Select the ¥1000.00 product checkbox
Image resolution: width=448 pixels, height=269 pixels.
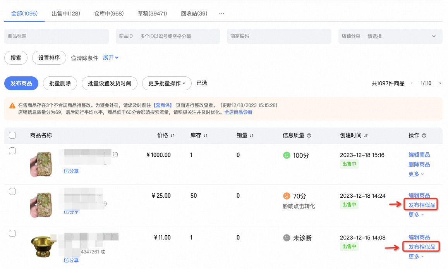(12, 151)
